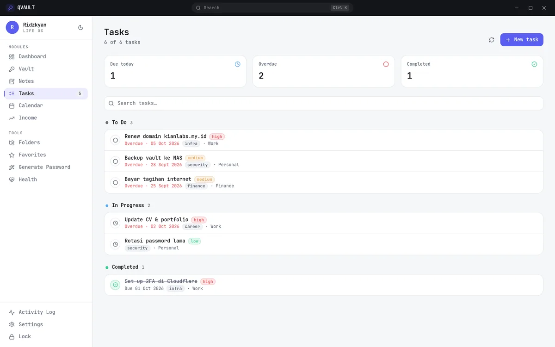Open the Income module

tap(46, 118)
